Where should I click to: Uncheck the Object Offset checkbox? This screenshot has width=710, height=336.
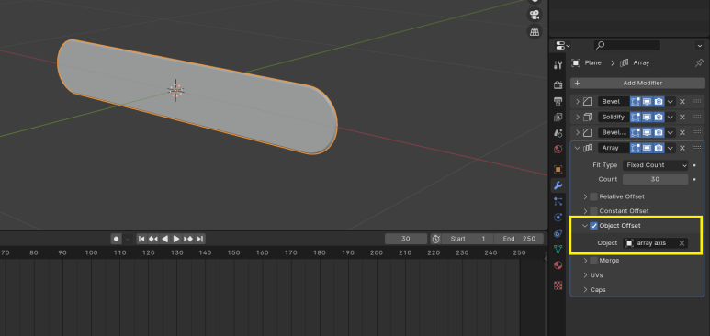[593, 226]
